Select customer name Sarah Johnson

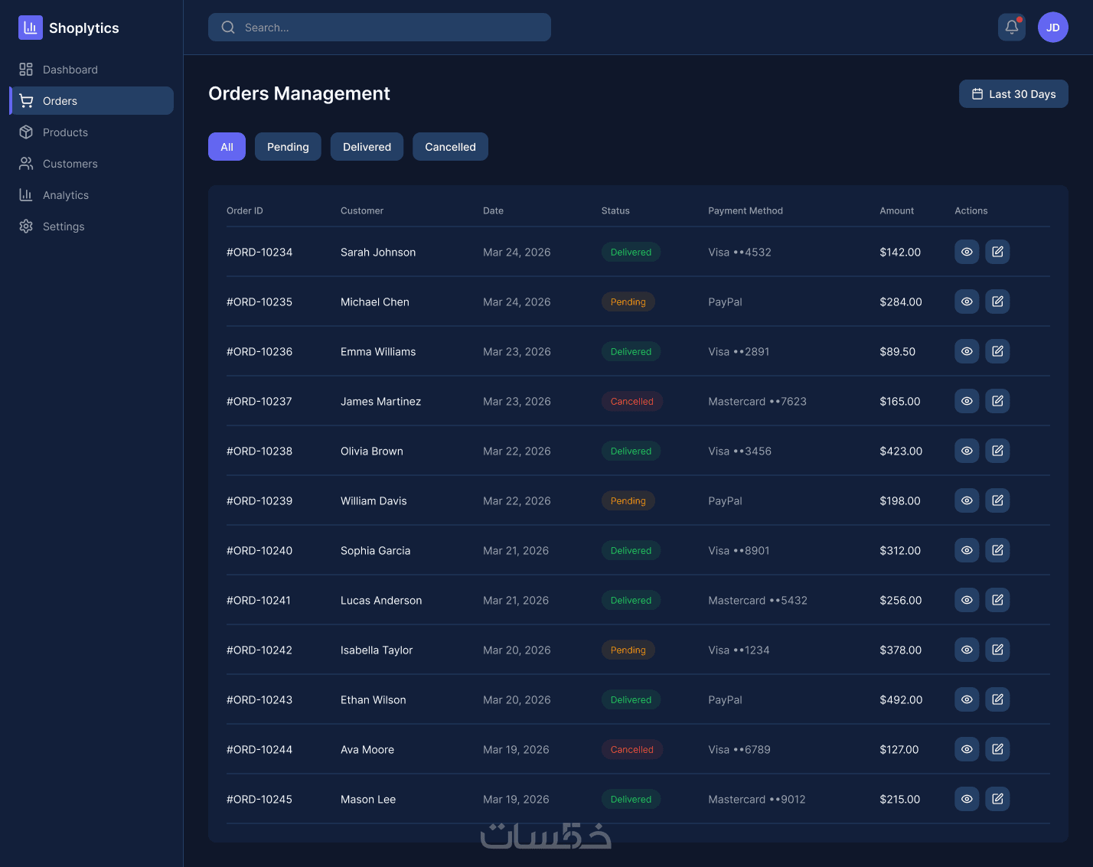378,253
